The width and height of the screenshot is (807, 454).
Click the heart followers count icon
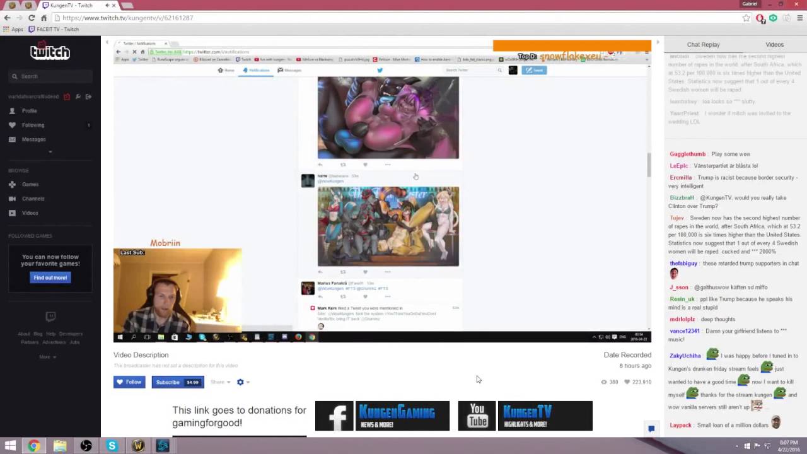(x=627, y=382)
